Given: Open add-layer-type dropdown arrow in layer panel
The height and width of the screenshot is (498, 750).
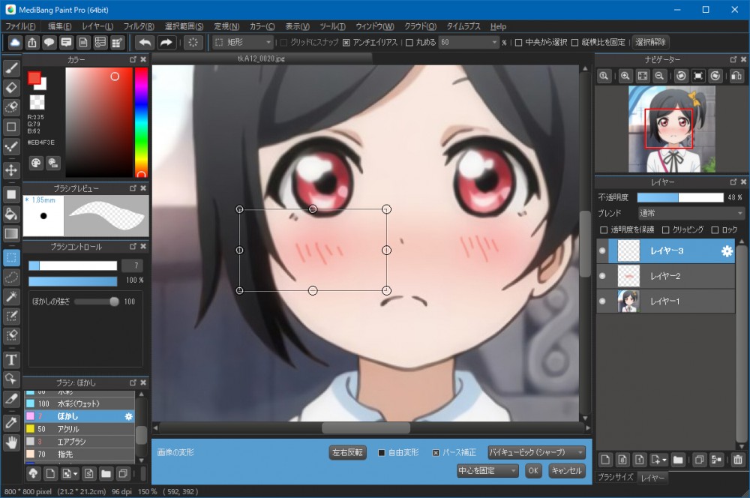Looking at the screenshot, I should tap(664, 460).
